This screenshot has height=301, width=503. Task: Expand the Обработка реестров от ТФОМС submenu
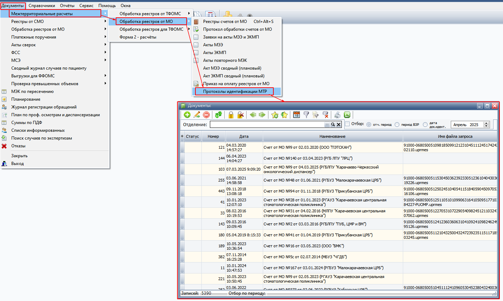pos(150,14)
